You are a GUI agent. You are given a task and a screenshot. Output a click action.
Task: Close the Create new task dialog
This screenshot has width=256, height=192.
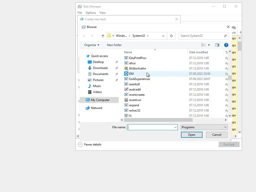[177, 19]
